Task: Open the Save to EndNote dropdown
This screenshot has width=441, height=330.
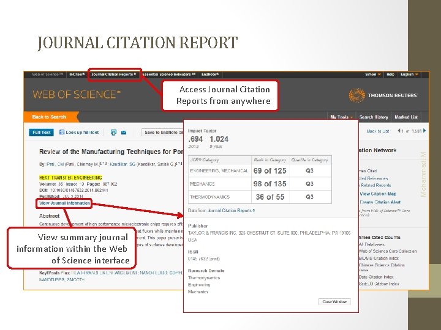Action: click(x=163, y=132)
